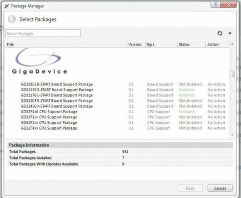The height and width of the screenshot is (198, 241).
Task: Click the Package Manager title bar app icon
Action: (x=7, y=6)
